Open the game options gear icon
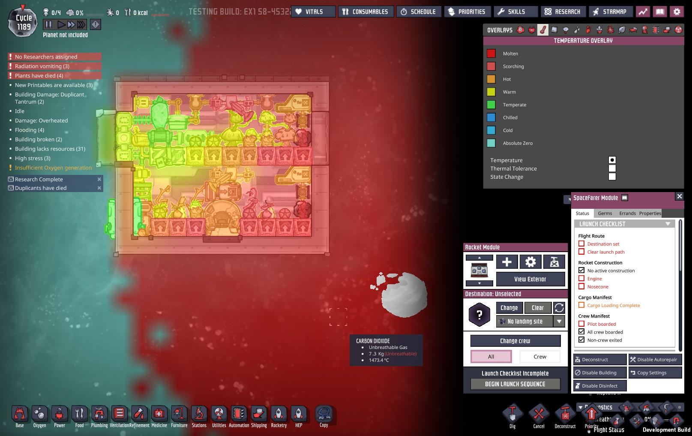The width and height of the screenshot is (692, 436). point(677,12)
